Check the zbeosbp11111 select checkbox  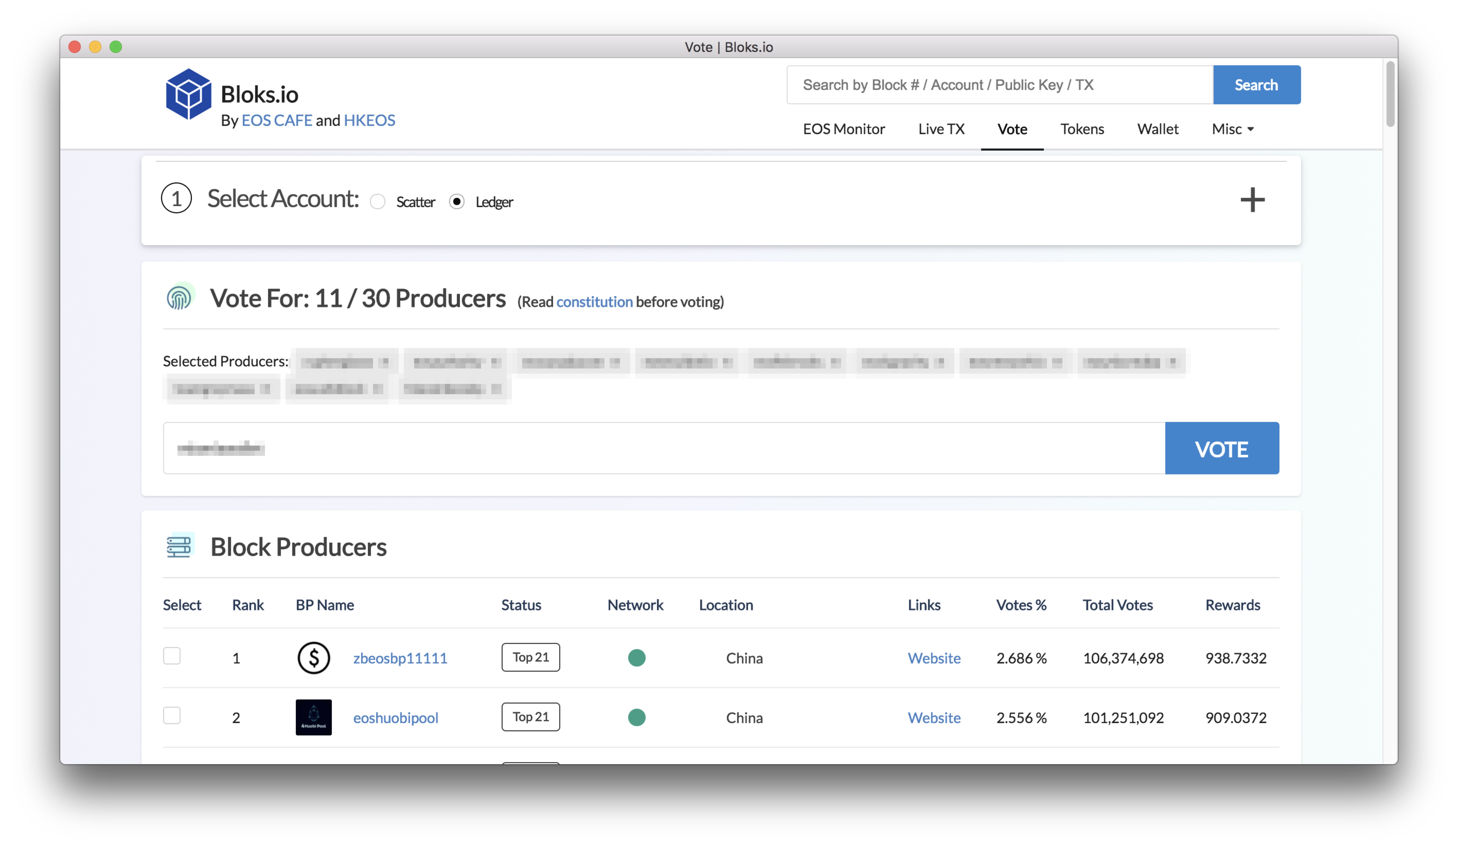tap(172, 656)
